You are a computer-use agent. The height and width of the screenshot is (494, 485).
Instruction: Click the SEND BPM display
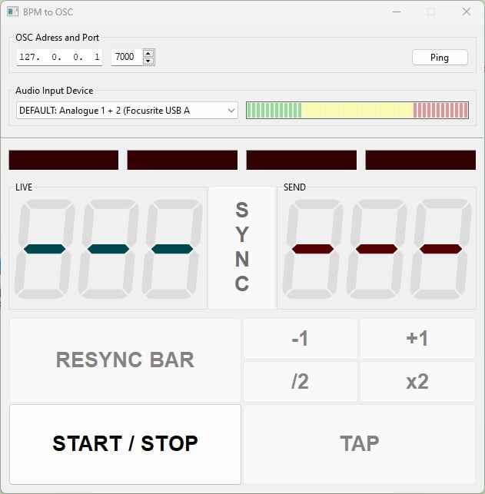point(377,250)
